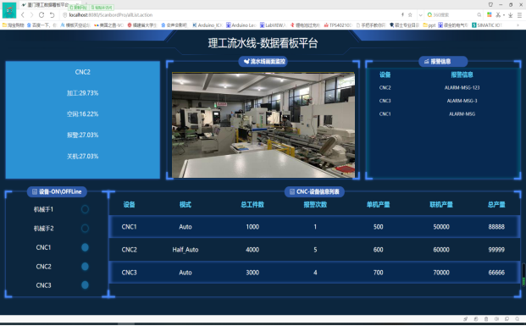Toggle the 机械手1 online status indicator
This screenshot has height=326, width=526.
[85, 209]
